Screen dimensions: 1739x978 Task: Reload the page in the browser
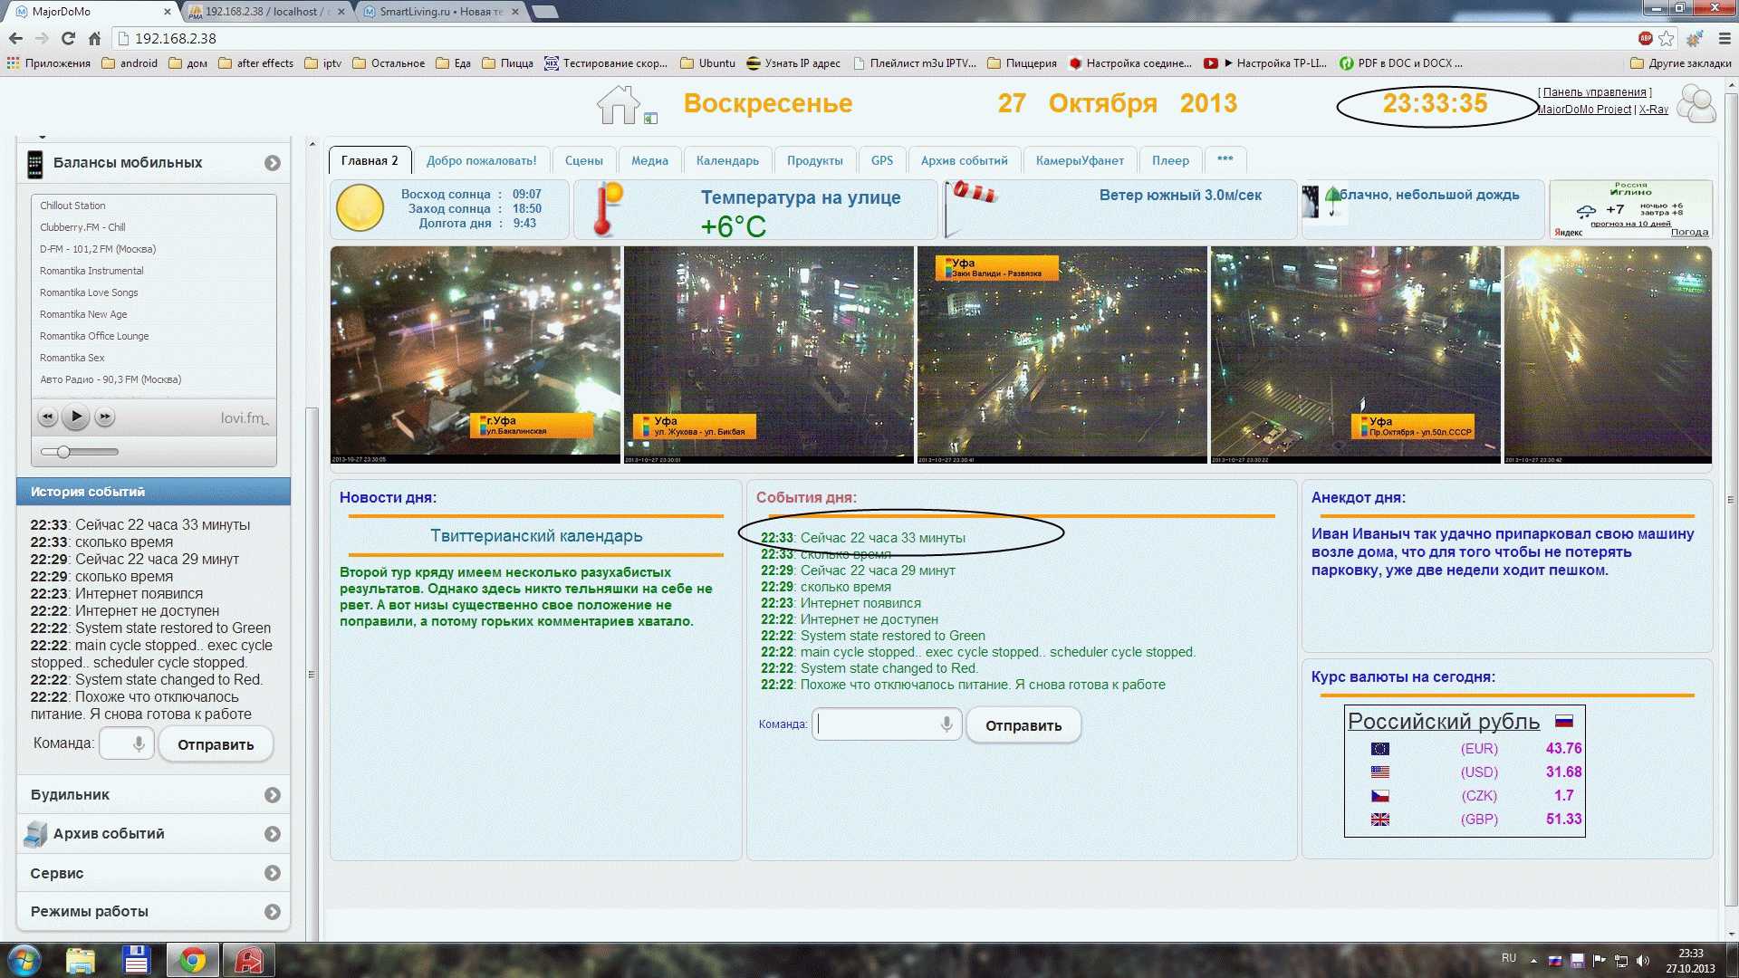pyautogui.click(x=68, y=39)
